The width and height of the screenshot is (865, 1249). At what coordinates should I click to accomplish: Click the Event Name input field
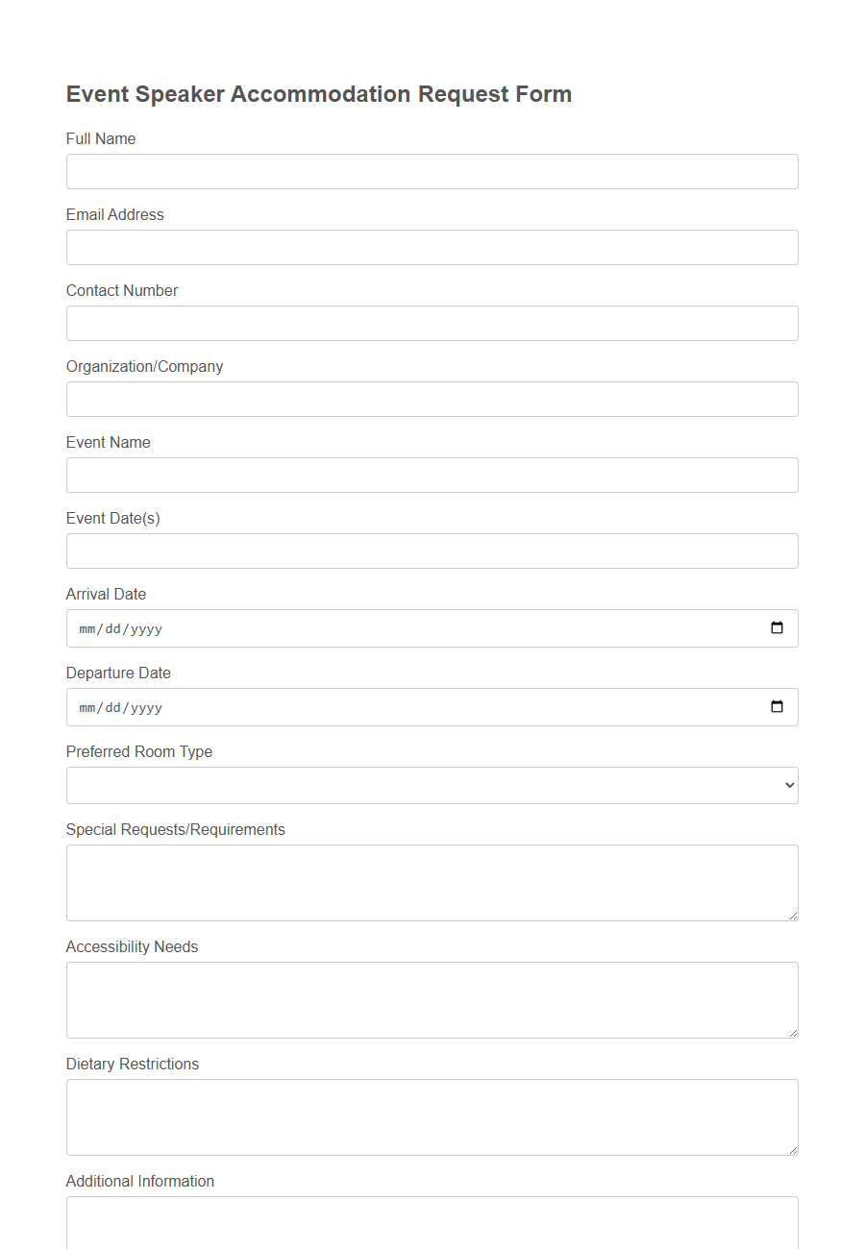[432, 475]
